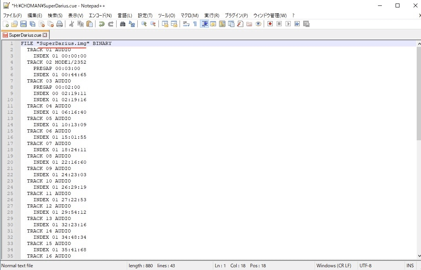Viewport: 421px width, 270px height.
Task: Open Folder as Workspace icon
Action: point(250,24)
